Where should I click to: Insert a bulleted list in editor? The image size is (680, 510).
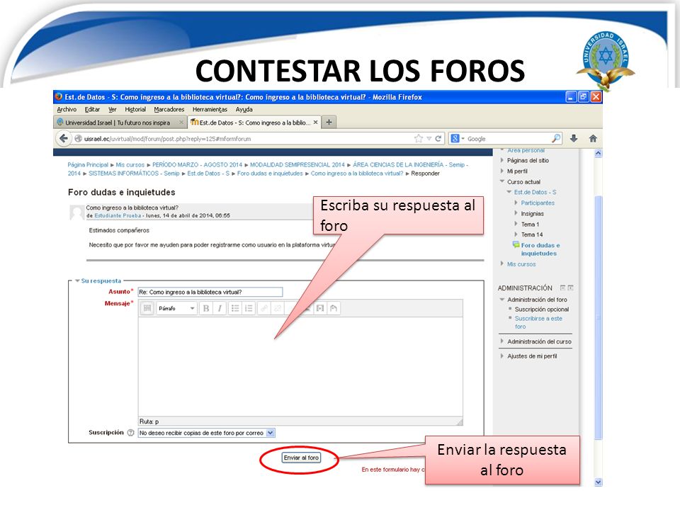pos(235,308)
